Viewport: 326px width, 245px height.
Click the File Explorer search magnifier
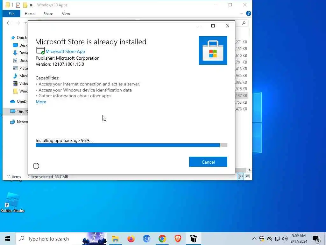coord(244,23)
